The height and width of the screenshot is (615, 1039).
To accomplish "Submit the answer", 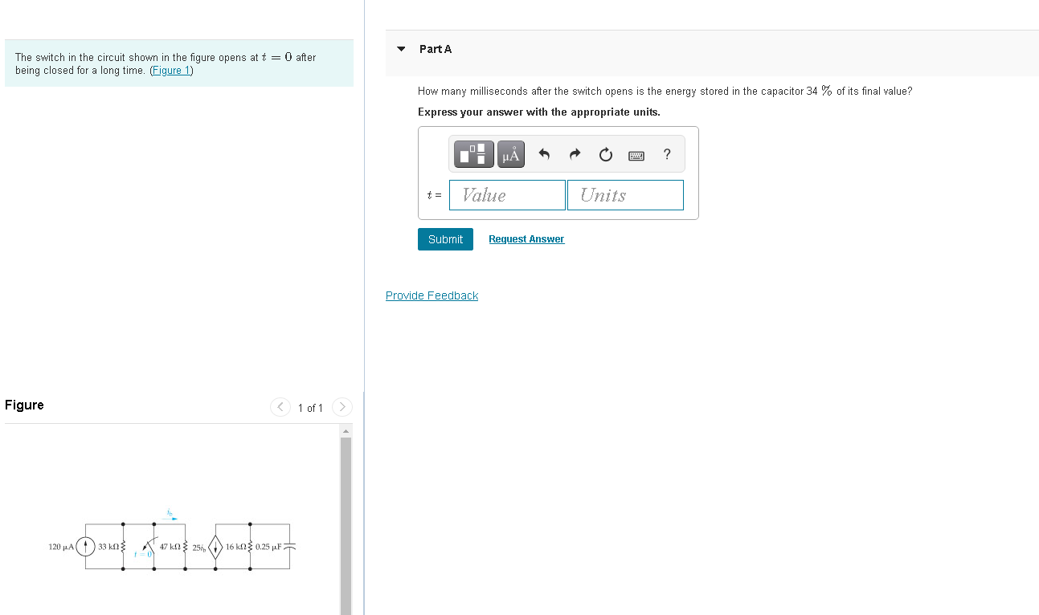I will pos(445,239).
